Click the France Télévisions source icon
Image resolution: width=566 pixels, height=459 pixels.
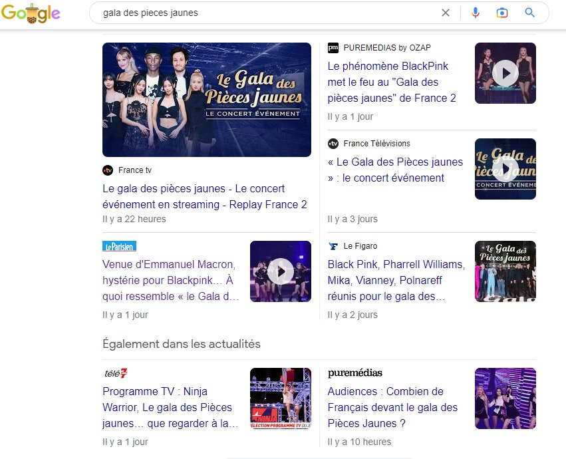[333, 144]
